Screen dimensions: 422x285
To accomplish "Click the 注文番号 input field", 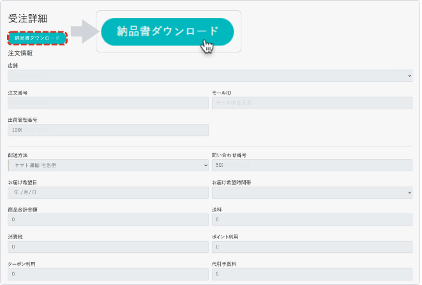I will [x=108, y=103].
